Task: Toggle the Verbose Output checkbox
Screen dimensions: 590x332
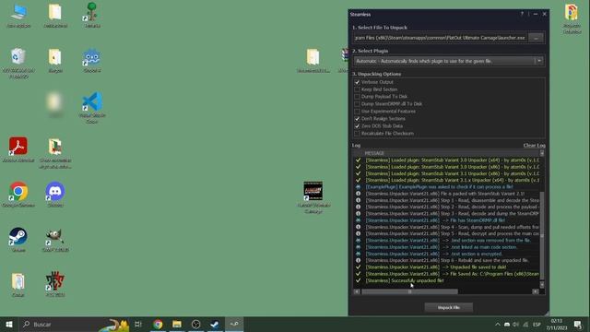Action: pos(357,82)
